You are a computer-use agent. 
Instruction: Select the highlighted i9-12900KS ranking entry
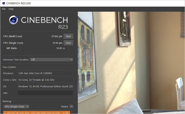(x=36, y=112)
